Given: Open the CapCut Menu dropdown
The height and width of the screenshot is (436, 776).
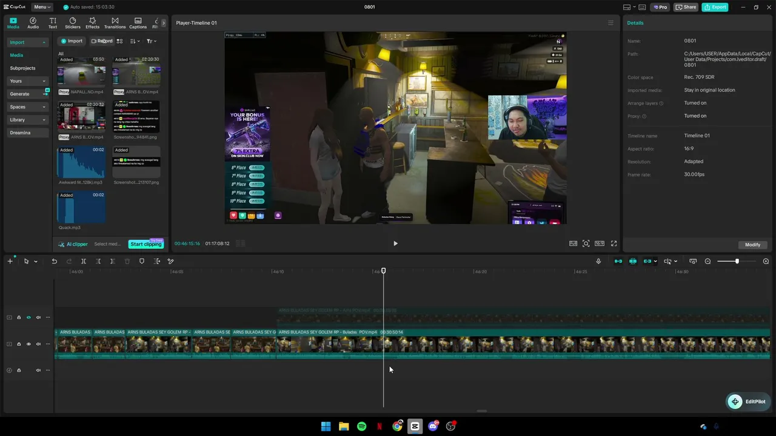Looking at the screenshot, I should [x=42, y=7].
